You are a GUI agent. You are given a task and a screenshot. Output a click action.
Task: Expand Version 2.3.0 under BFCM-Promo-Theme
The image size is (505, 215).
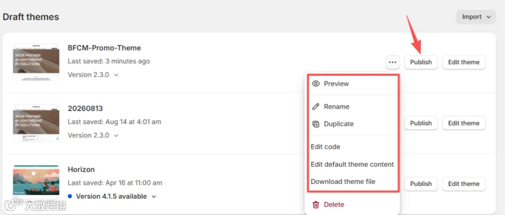click(x=93, y=75)
